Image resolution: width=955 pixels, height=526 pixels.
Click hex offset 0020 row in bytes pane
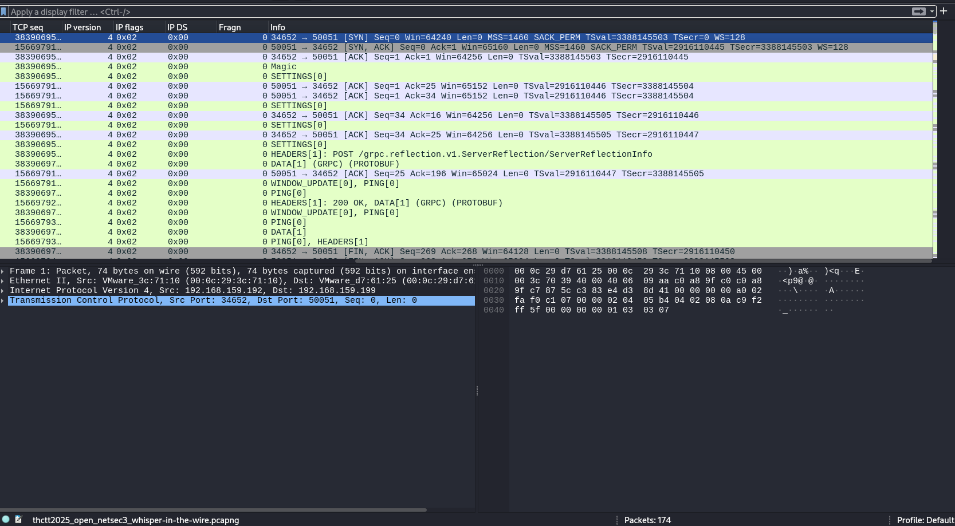coord(493,291)
